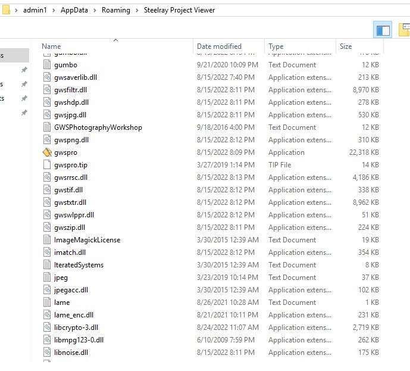Go to the admin1 folder in breadcrumb
The image size is (410, 371).
35,10
